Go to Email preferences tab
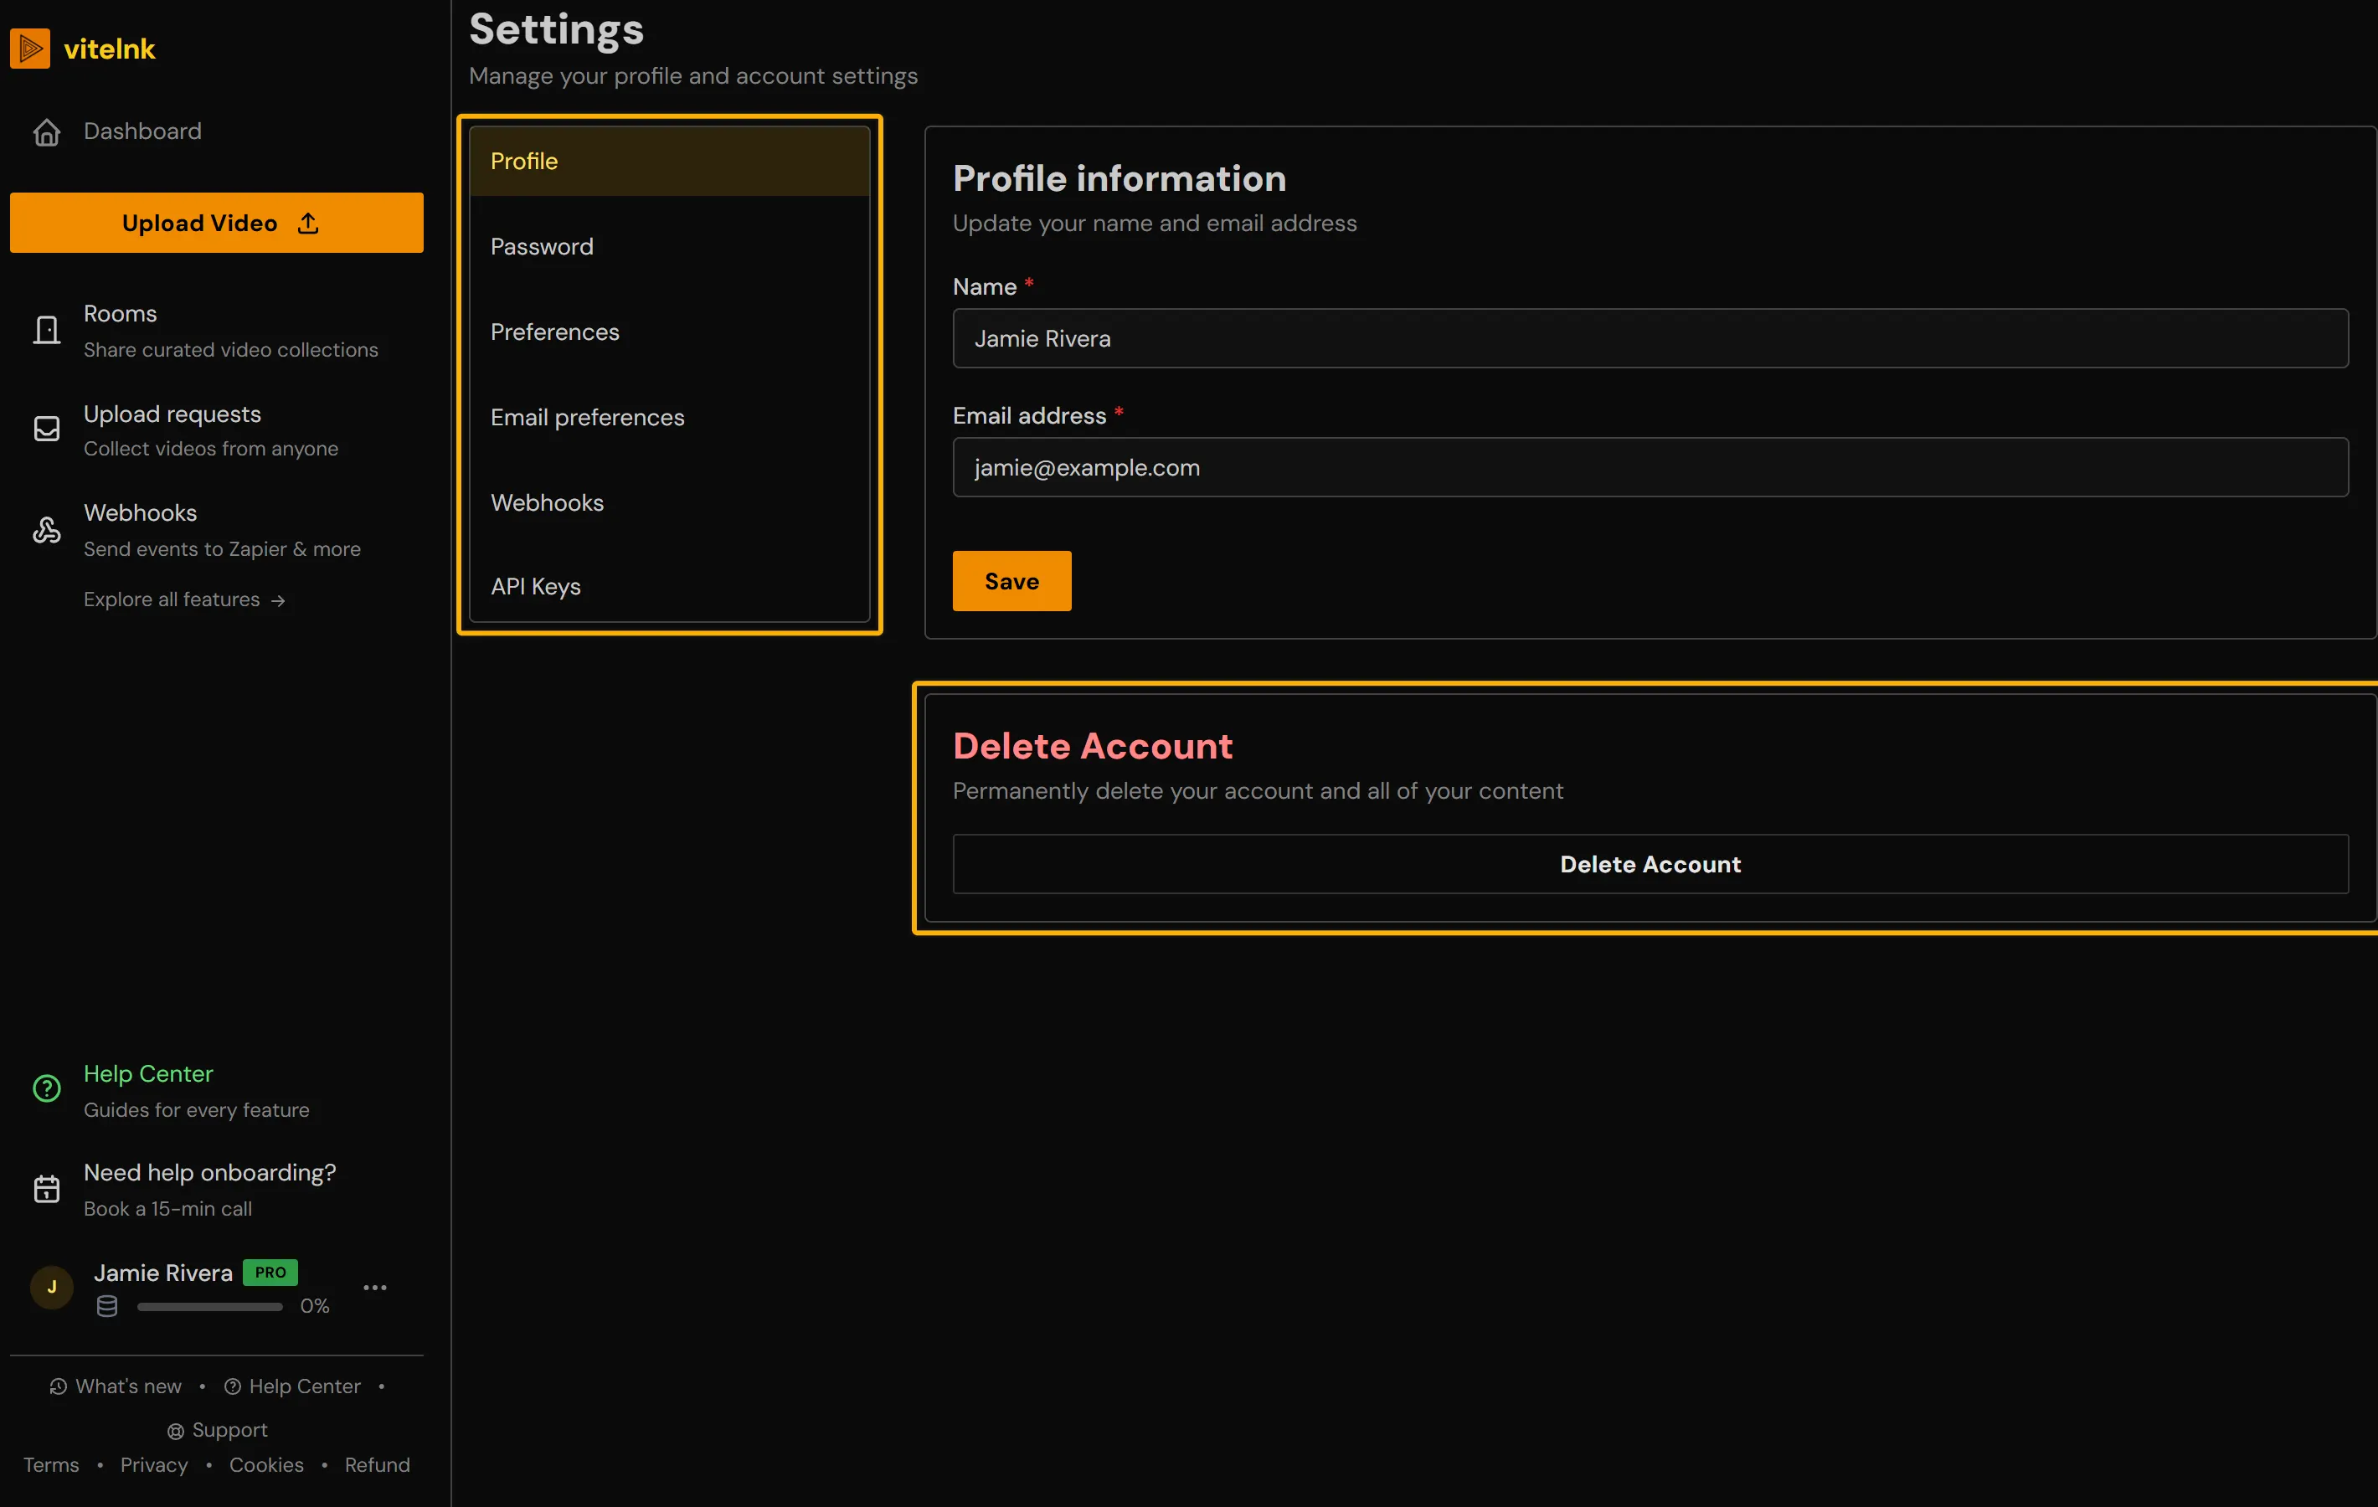The width and height of the screenshot is (2378, 1507). click(x=670, y=417)
